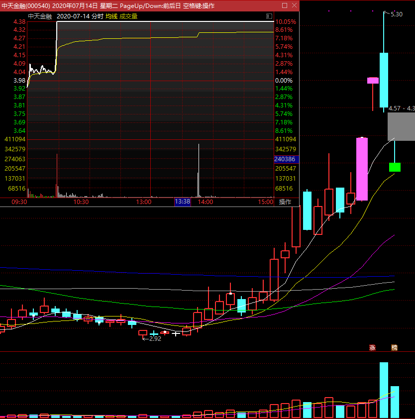Viewport: 415px width, 419px height.
Task: Click the 13:38 time marker on the axis
Action: [x=183, y=202]
